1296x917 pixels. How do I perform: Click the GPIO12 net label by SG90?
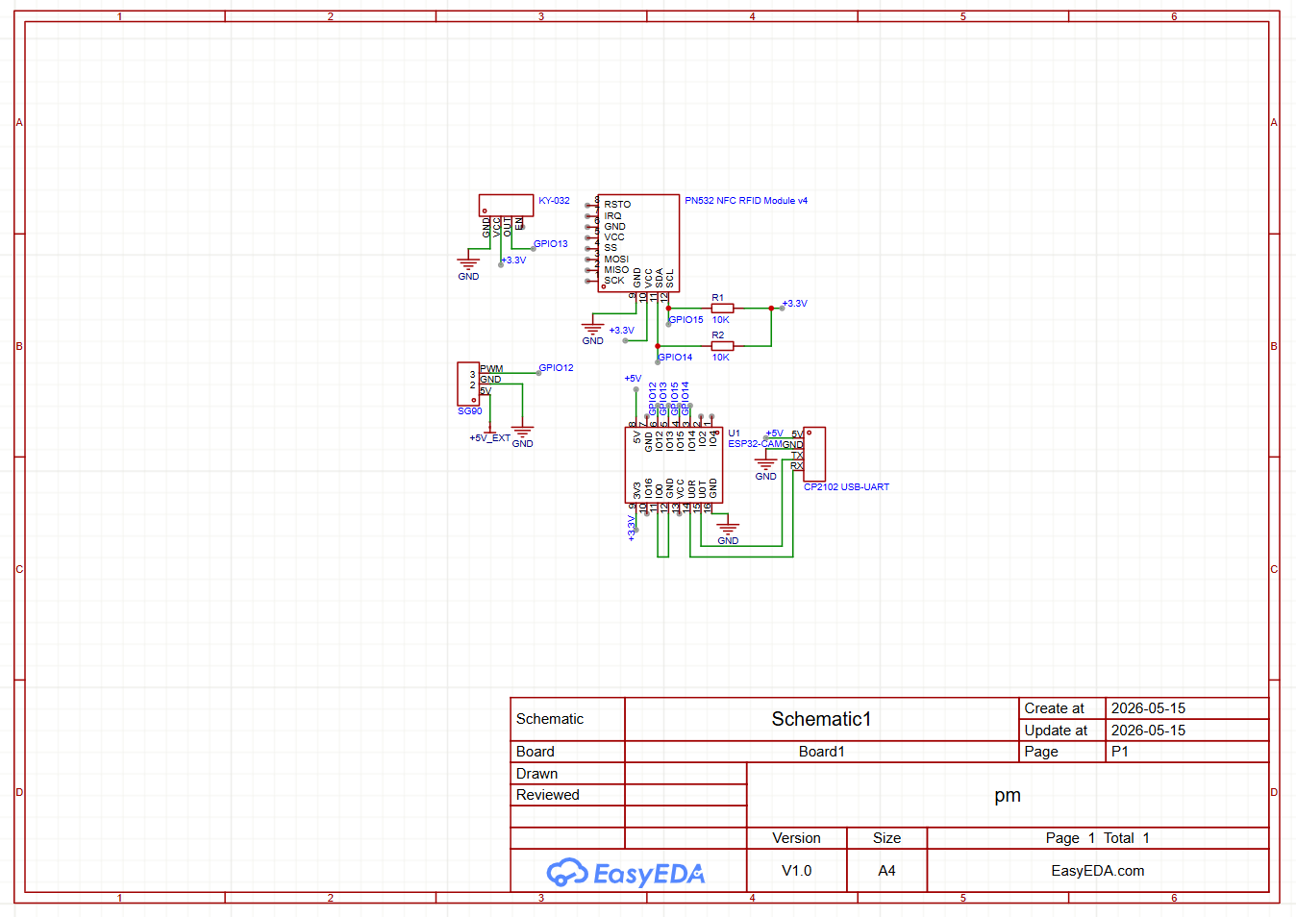pos(556,368)
